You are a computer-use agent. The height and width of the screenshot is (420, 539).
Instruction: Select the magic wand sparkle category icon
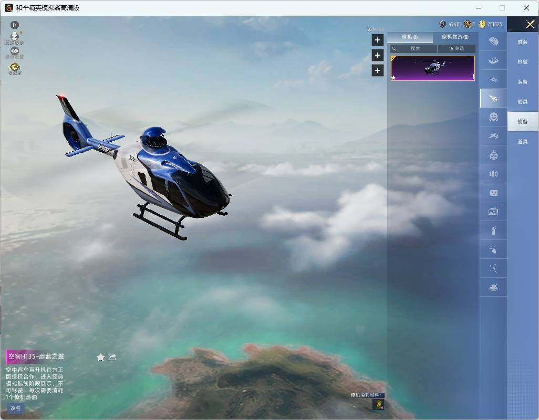tap(493, 268)
